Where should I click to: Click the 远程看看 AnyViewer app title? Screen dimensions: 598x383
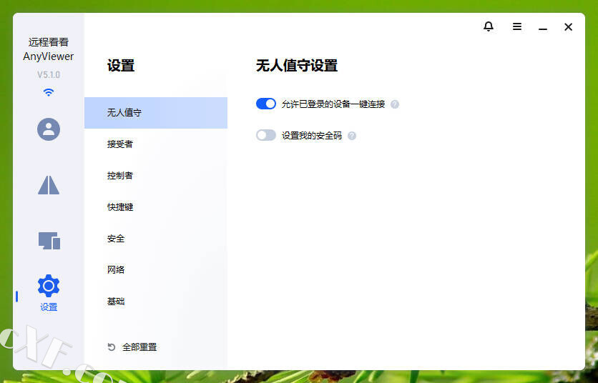click(x=49, y=49)
